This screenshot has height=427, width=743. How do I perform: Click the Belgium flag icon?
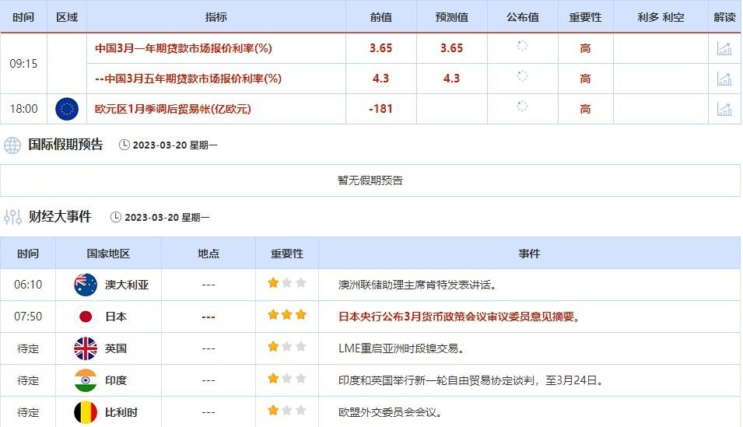[x=85, y=411]
